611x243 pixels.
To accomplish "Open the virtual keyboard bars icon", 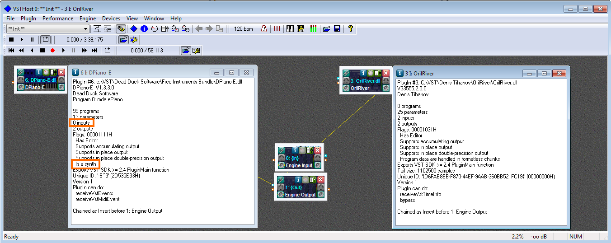I will click(x=290, y=29).
